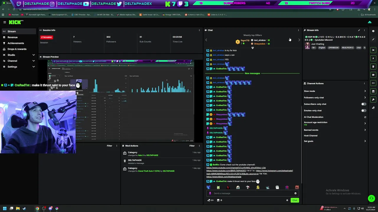Click the first emote in quick emote row
The width and height of the screenshot is (378, 212).
(x=208, y=187)
